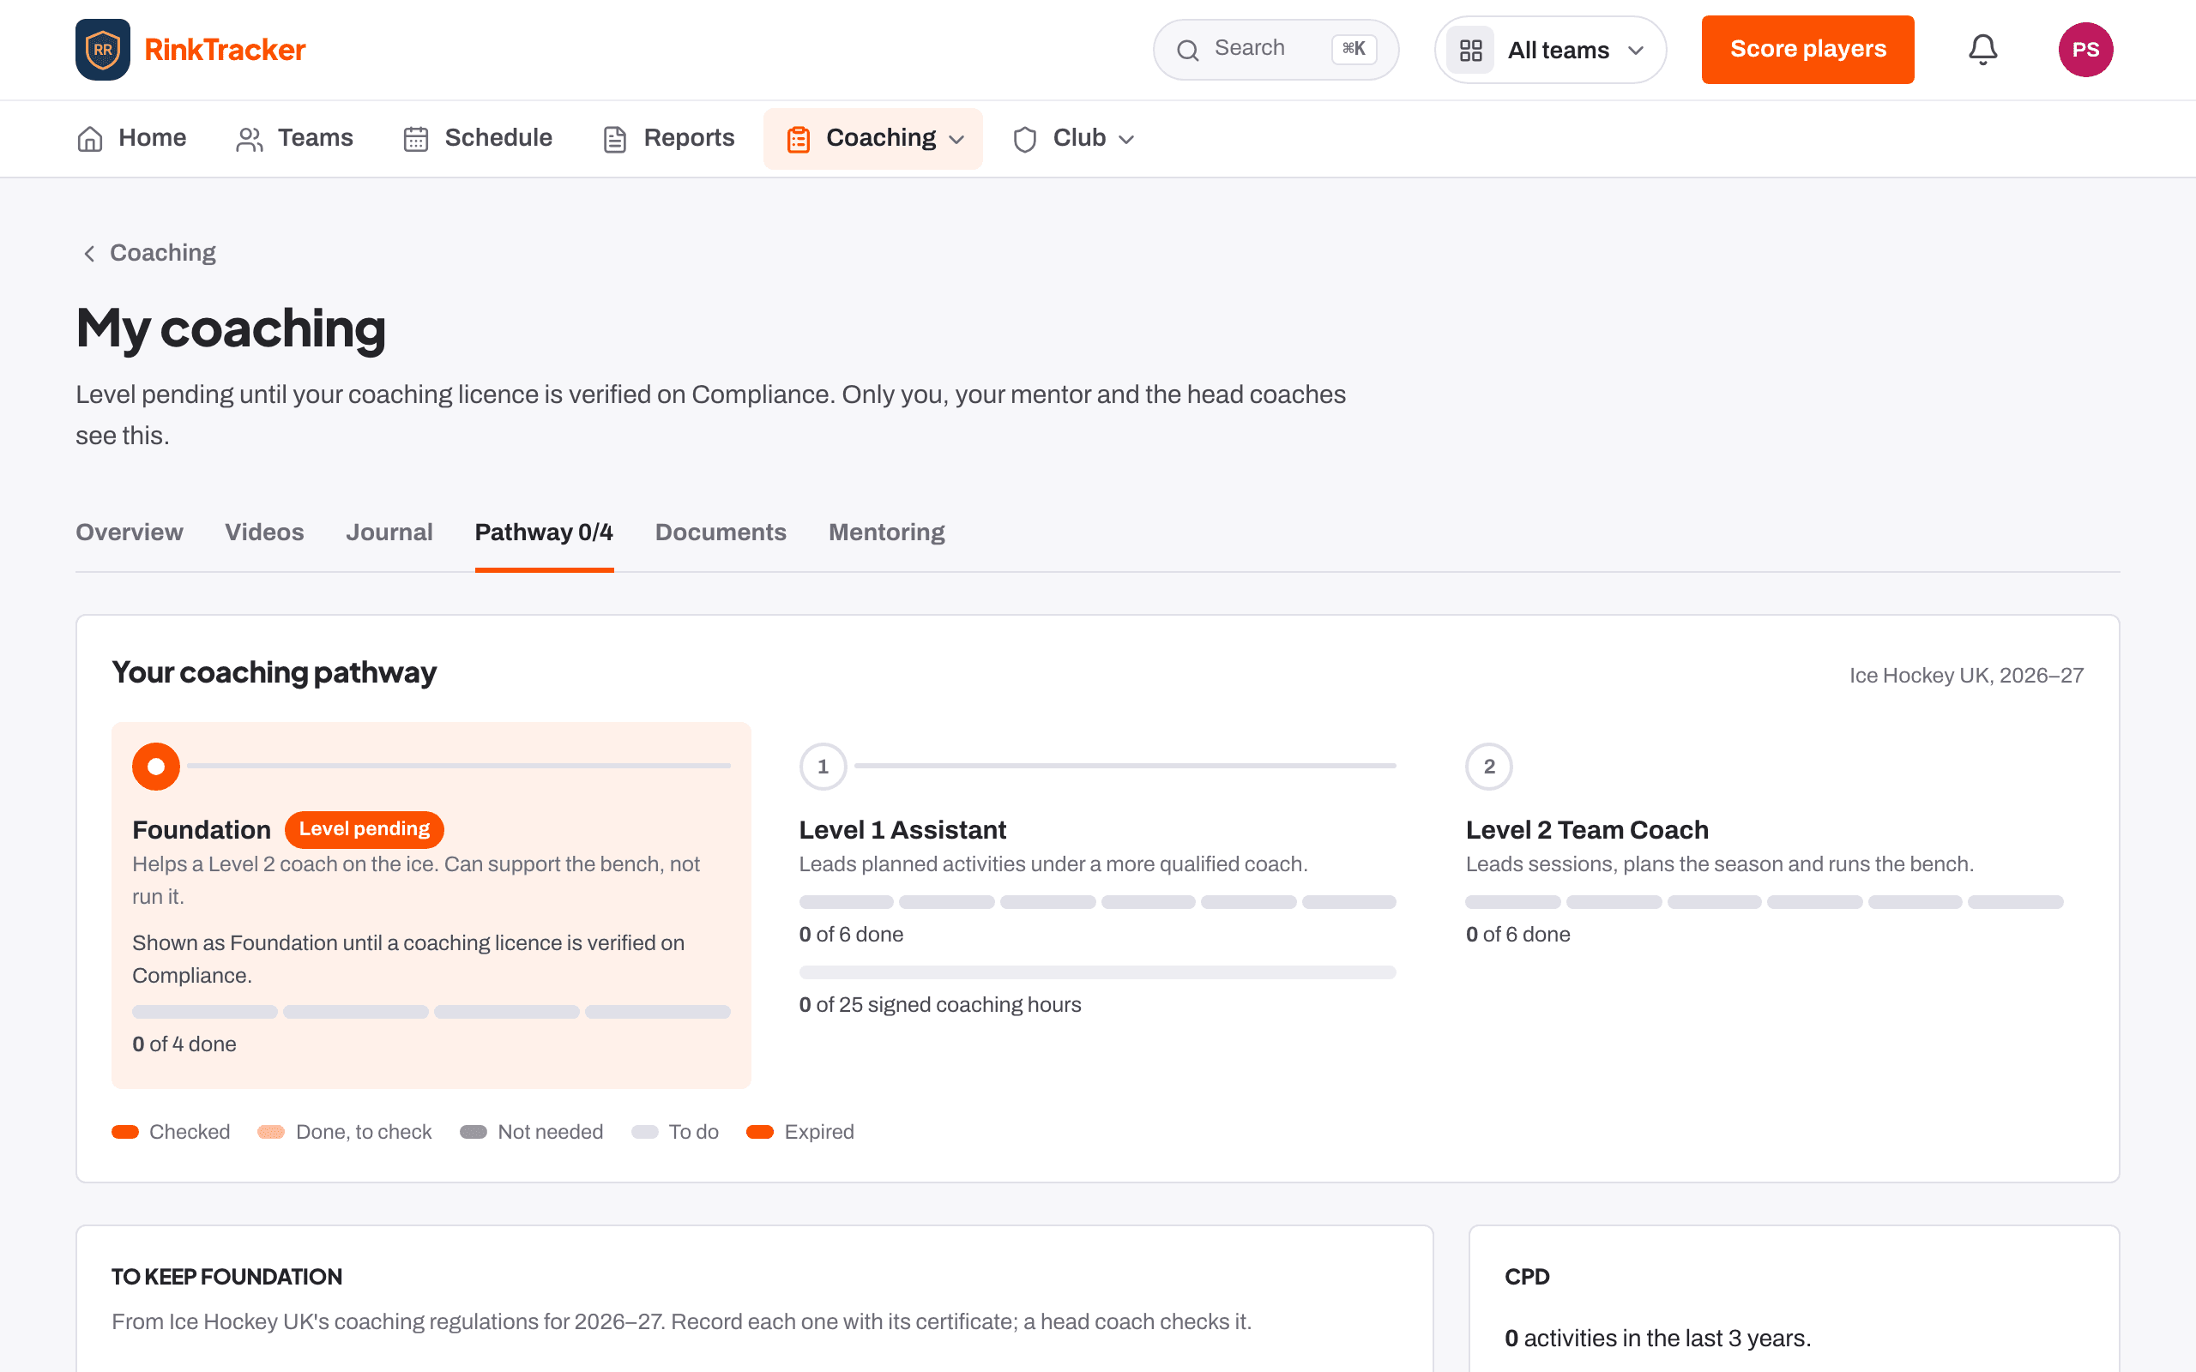This screenshot has height=1372, width=2196.
Task: Expand the Coaching menu chevron
Action: [956, 140]
